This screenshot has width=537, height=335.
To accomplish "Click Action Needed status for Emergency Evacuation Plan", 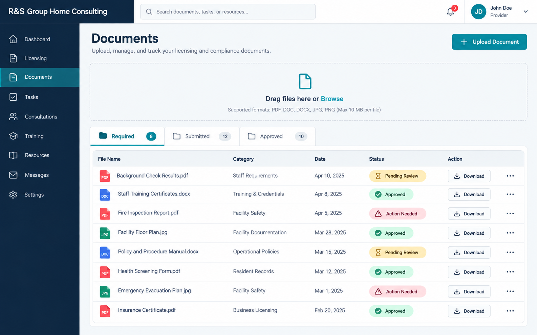I will 398,291.
